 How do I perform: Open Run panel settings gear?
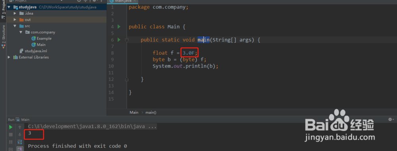click(391, 119)
